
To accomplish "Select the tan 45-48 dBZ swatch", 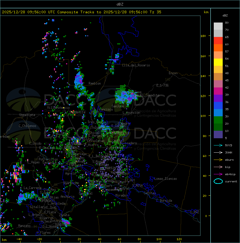I will click(218, 76).
